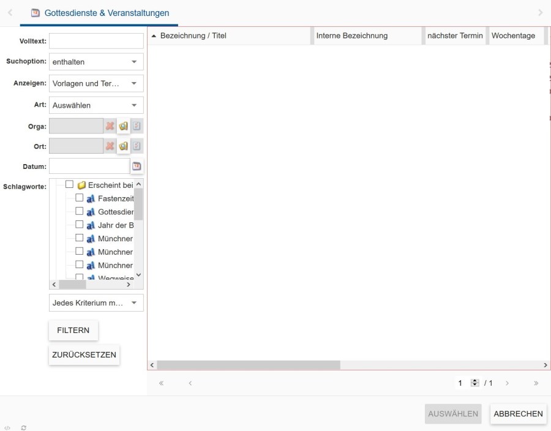Open the Suchoption 'enthalten' dropdown
Image resolution: width=551 pixels, height=431 pixels.
(x=96, y=62)
